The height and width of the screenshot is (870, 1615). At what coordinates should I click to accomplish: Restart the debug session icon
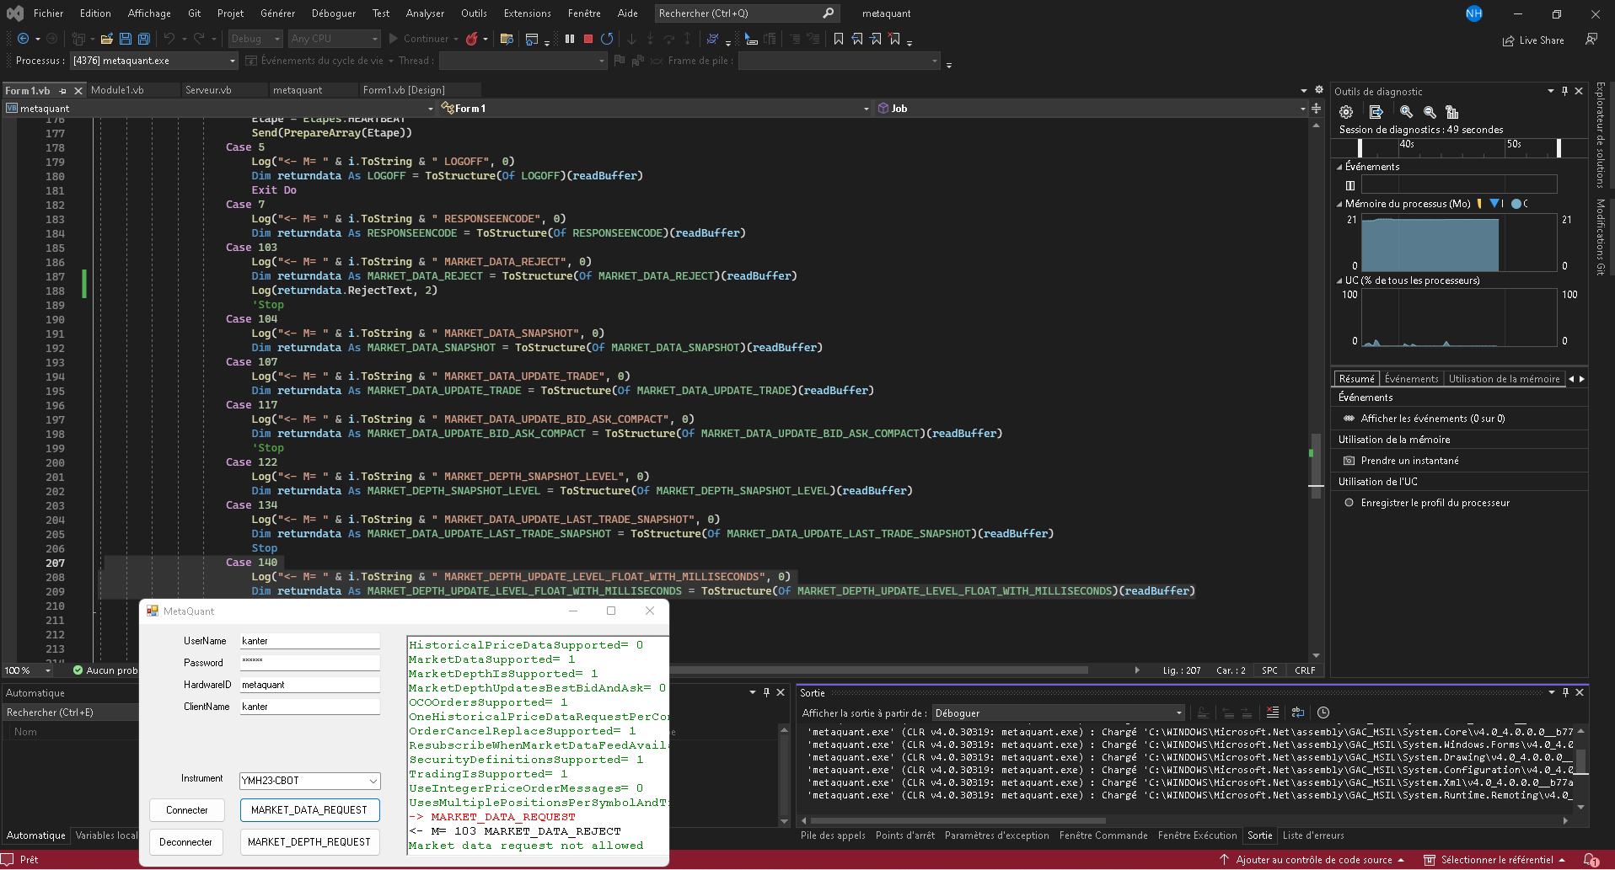(607, 39)
